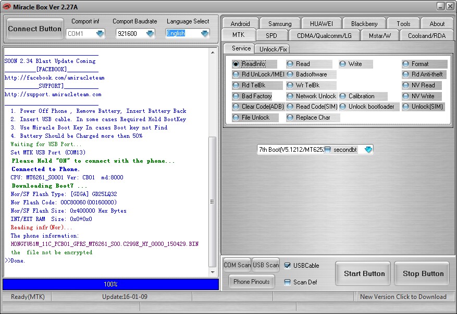Select the MTK tab
The width and height of the screenshot is (457, 314).
[239, 35]
